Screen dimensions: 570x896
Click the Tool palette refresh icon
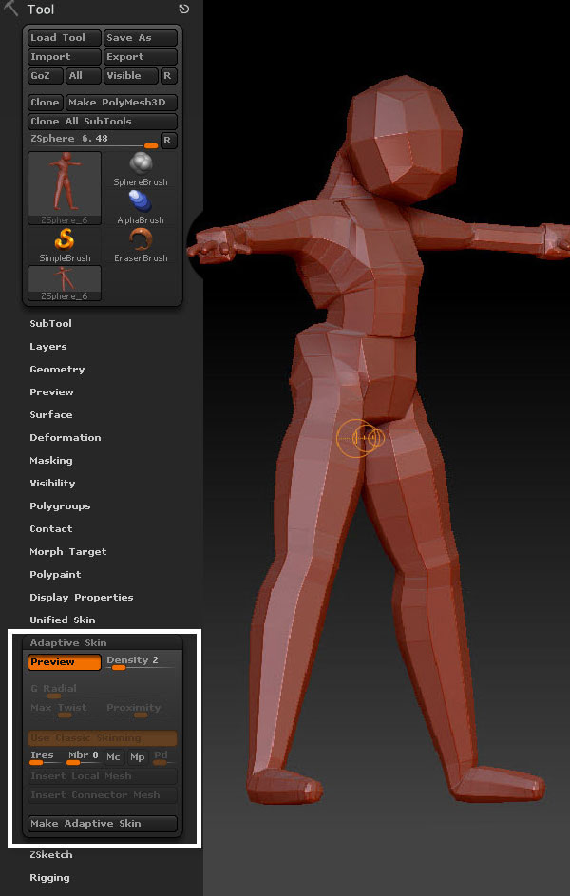pos(183,10)
